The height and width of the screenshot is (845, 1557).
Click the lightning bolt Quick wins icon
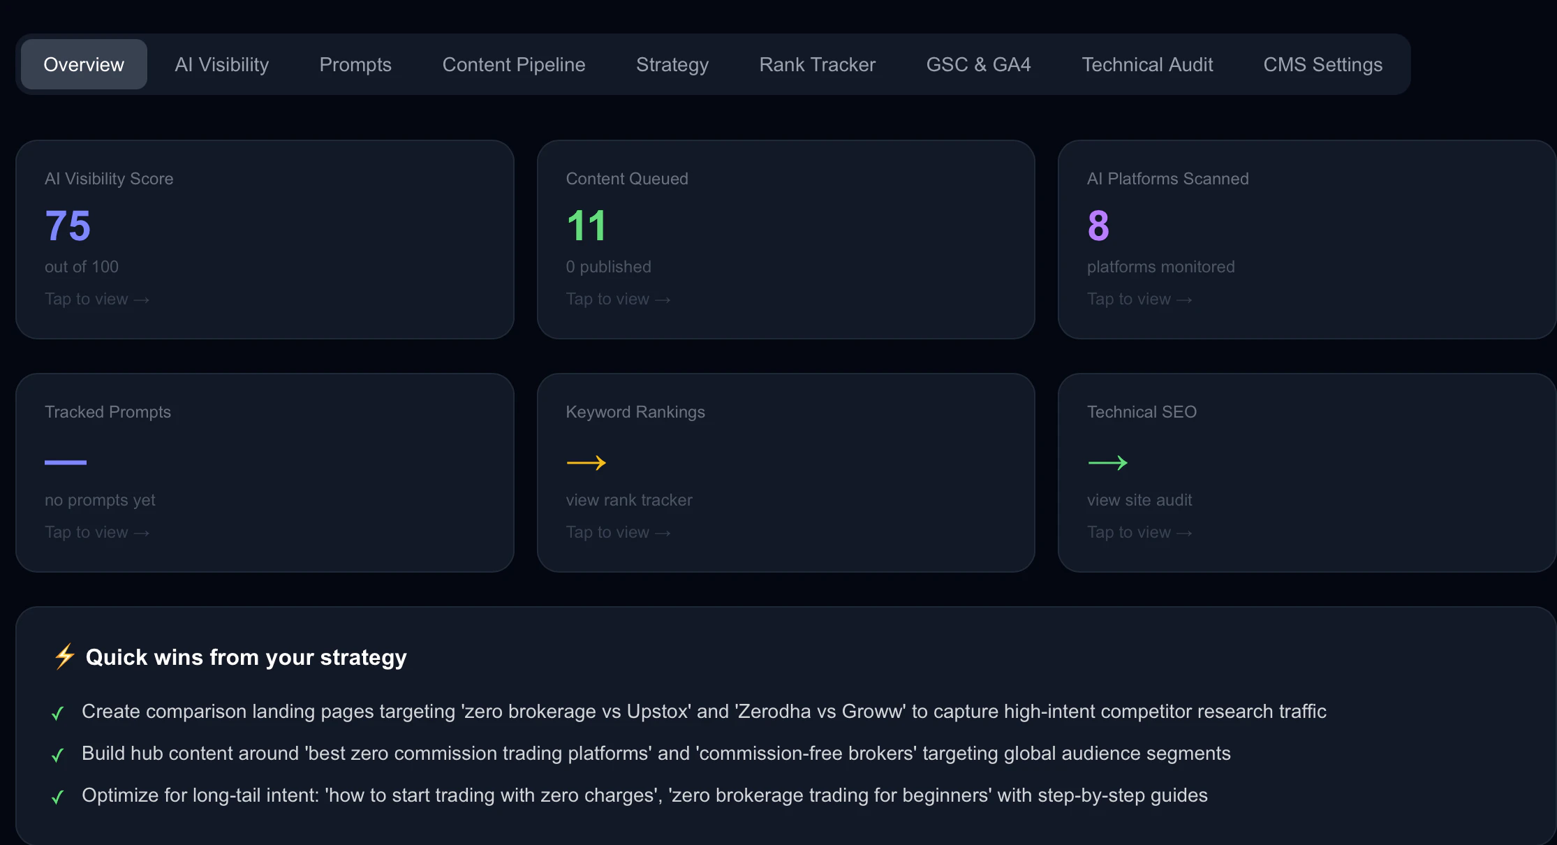coord(65,656)
